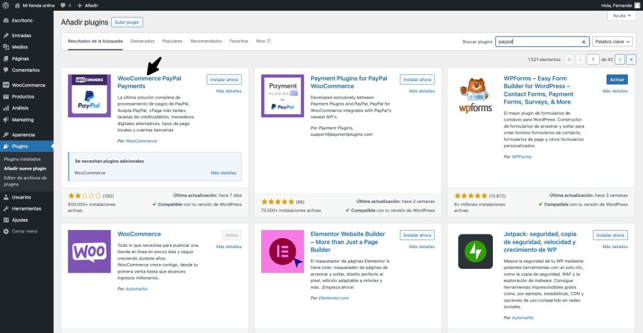Select Resultados de la búsqueda tab
Screen dimensions: 643x333
pos(95,41)
